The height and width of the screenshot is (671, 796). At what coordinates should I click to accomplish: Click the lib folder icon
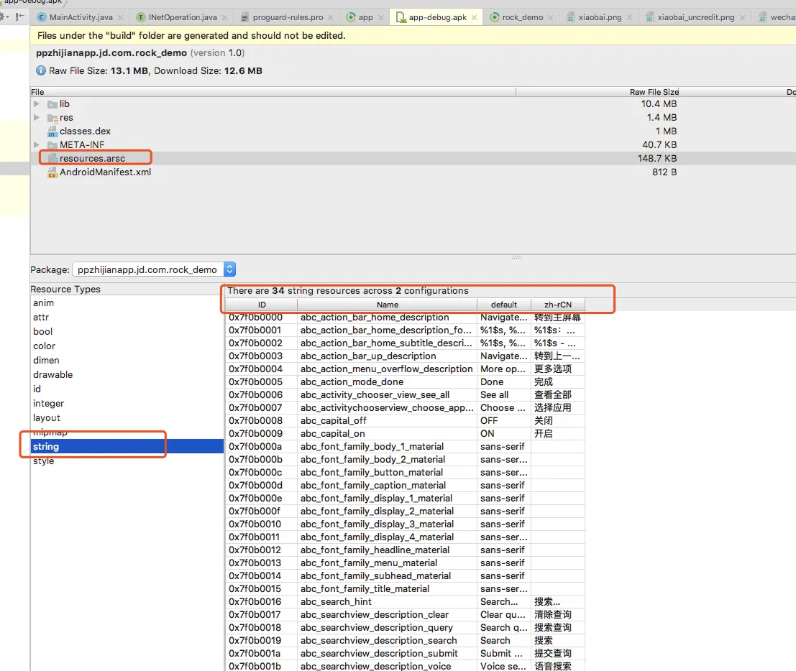coord(52,104)
